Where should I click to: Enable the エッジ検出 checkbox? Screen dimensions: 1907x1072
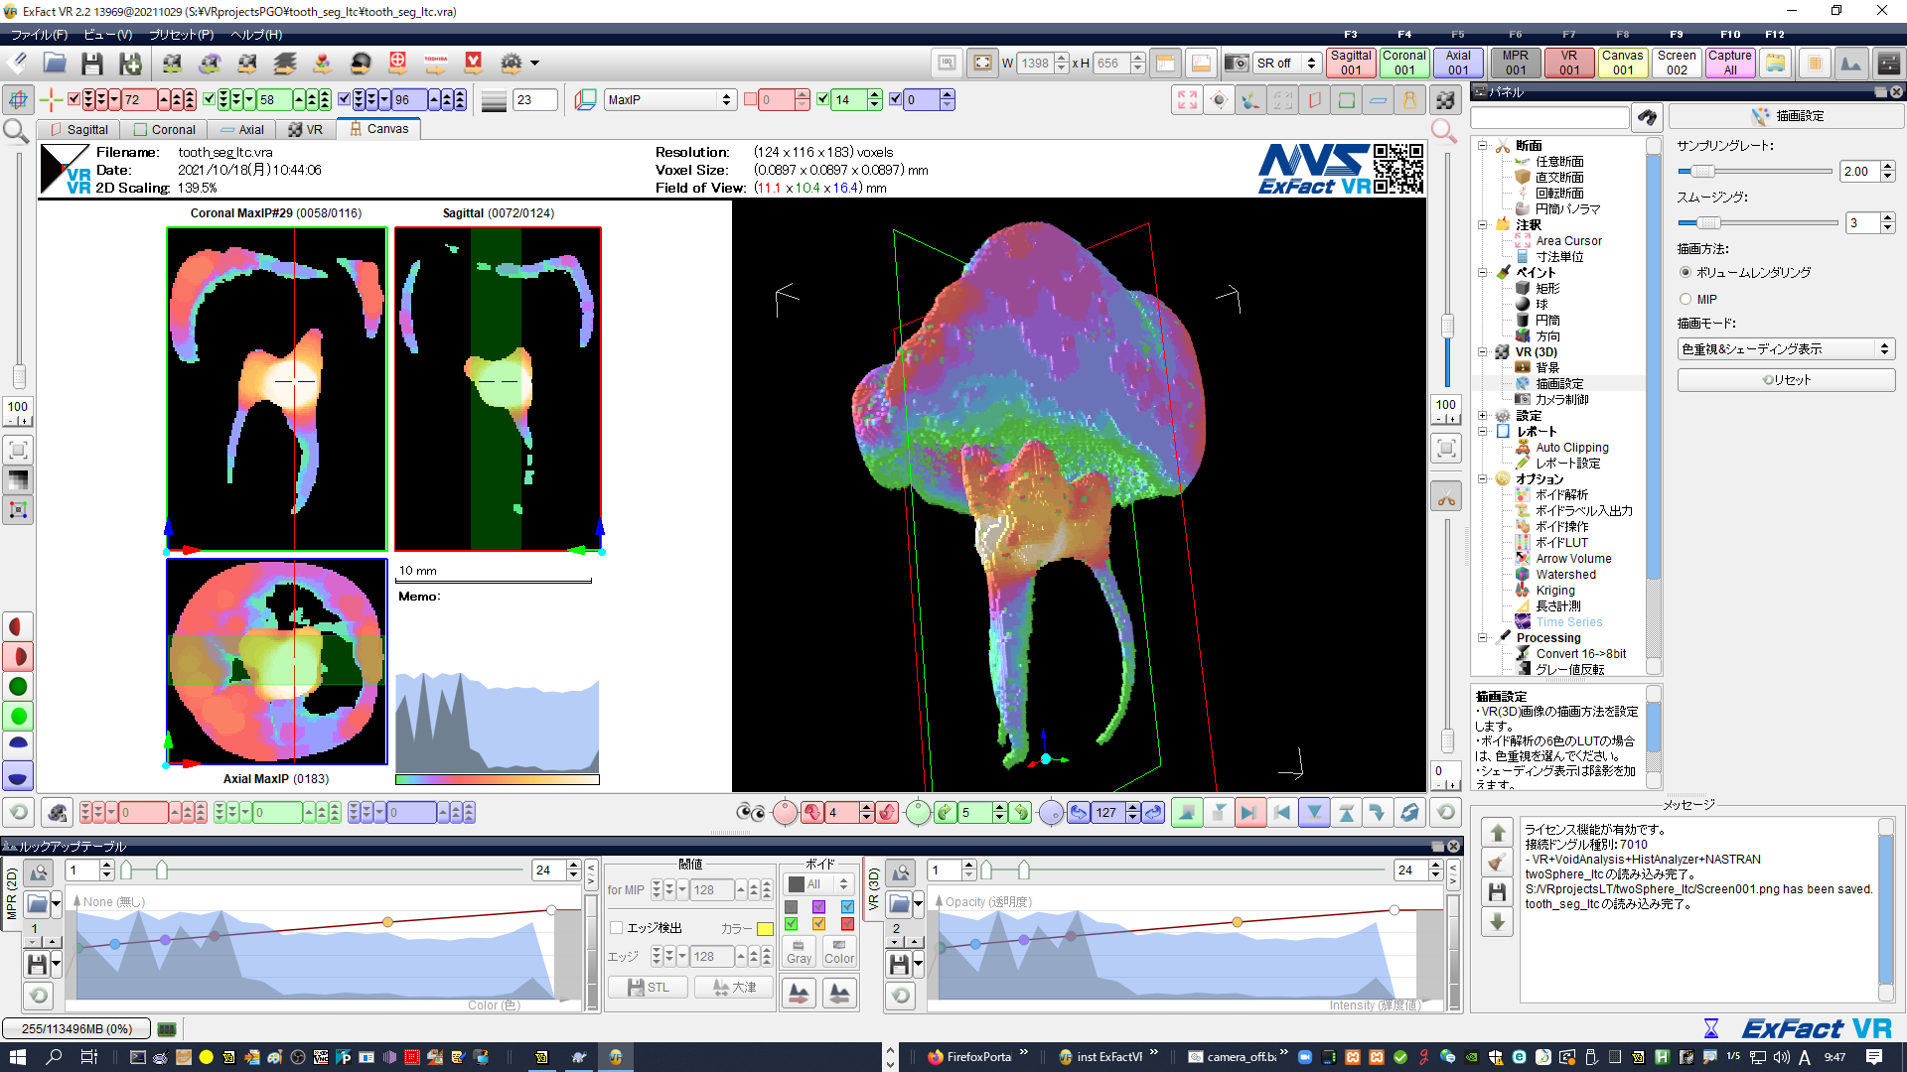click(x=617, y=928)
